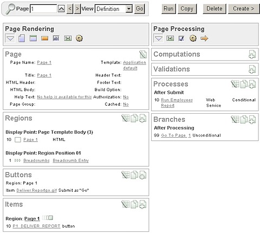Open the Run Employees Report process link
This screenshot has width=260, height=233.
[x=177, y=102]
